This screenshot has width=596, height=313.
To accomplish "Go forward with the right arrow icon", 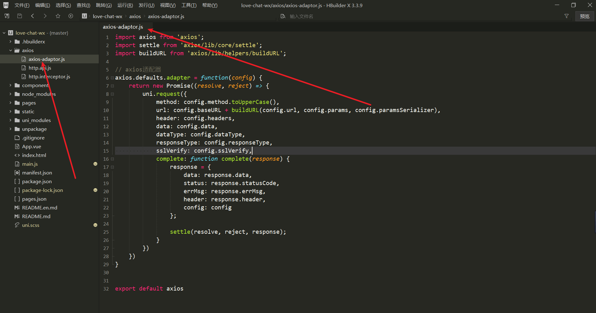I will point(45,16).
